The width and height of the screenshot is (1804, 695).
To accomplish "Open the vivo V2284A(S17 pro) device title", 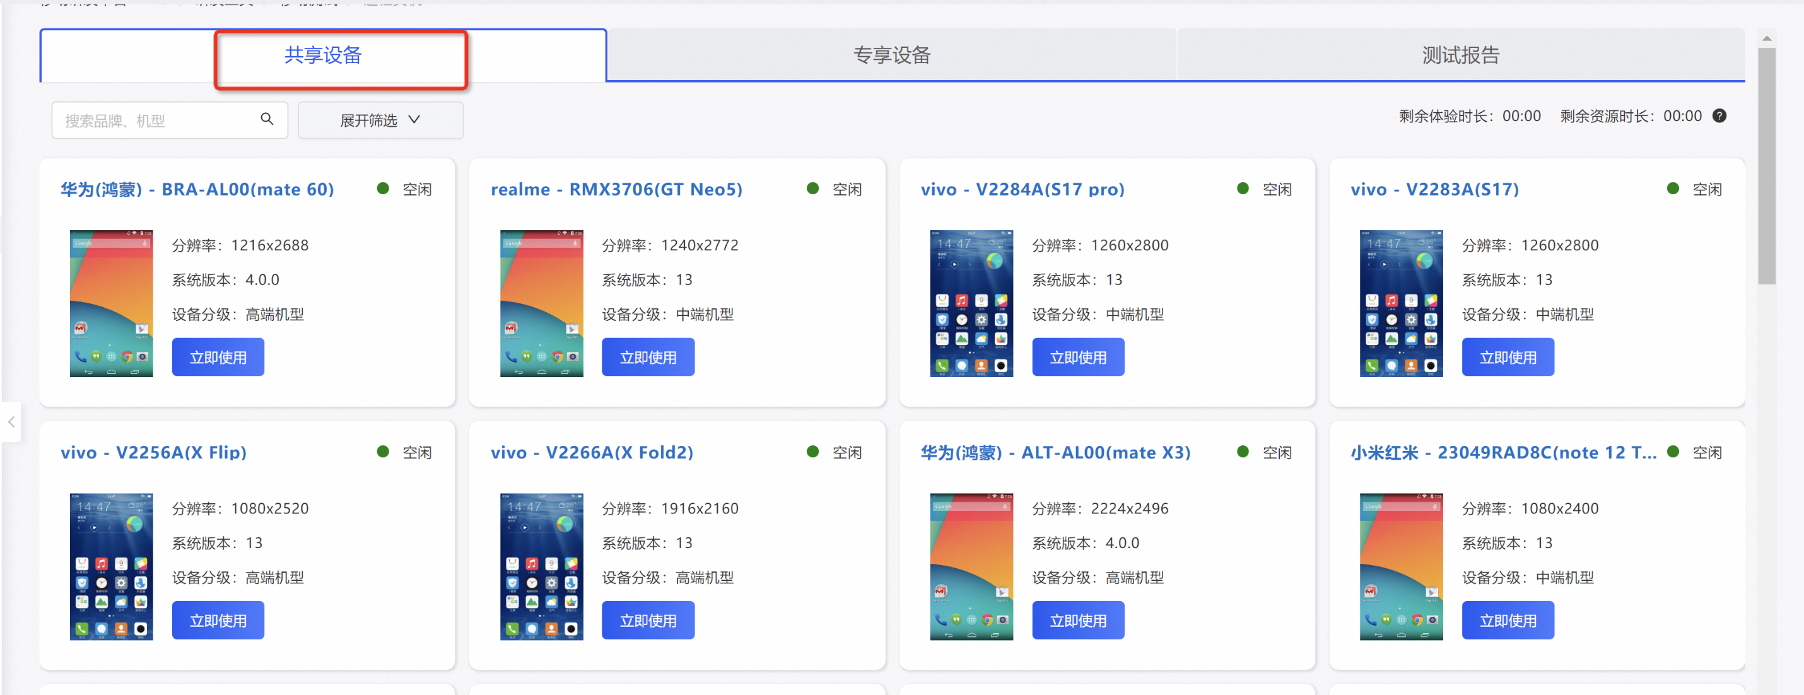I will tap(1022, 189).
